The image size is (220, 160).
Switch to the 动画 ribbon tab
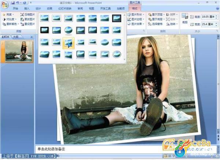pos(49,8)
